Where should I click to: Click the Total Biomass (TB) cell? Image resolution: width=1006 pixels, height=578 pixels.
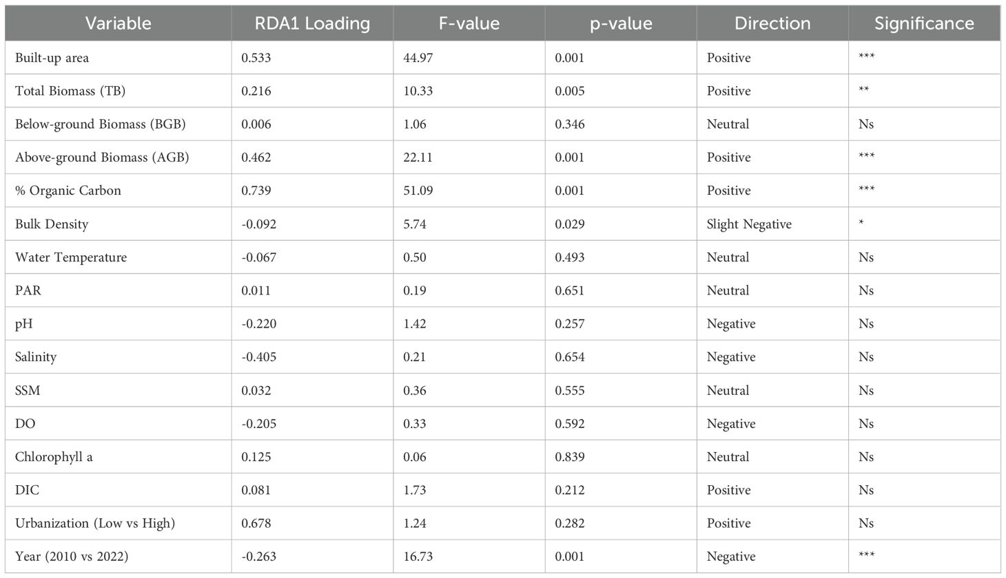70,91
